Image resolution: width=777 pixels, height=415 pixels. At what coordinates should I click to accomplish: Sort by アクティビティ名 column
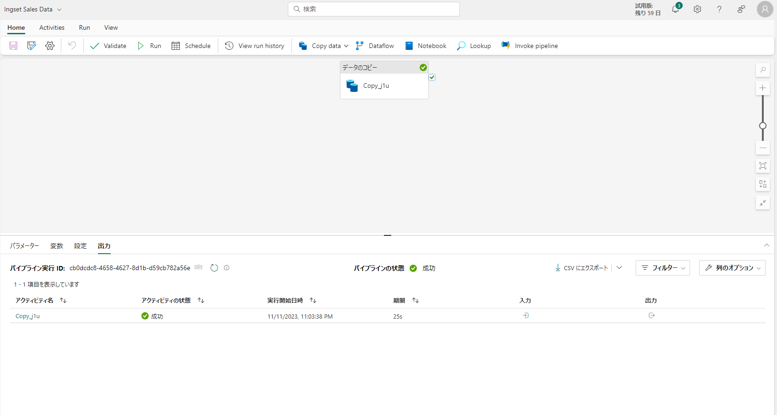63,300
